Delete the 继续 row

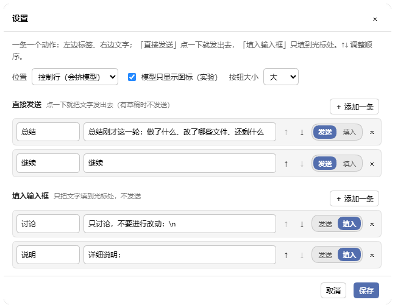[x=372, y=164]
